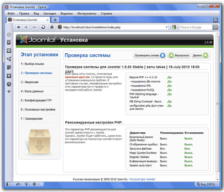Click the Reload page button

pyautogui.click(x=43, y=27)
